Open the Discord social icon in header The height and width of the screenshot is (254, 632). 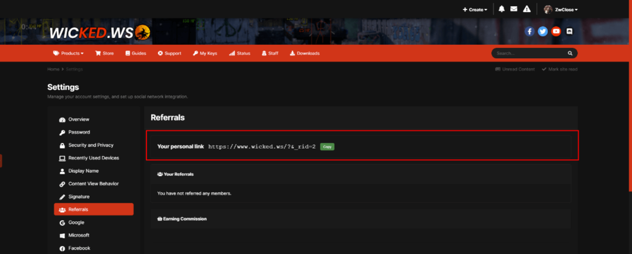569,31
